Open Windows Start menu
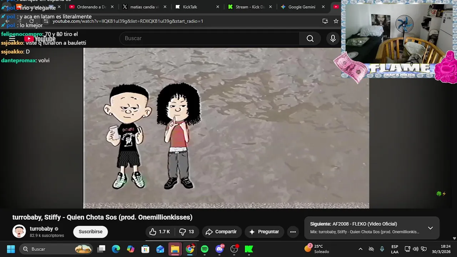457x257 pixels. [x=11, y=249]
